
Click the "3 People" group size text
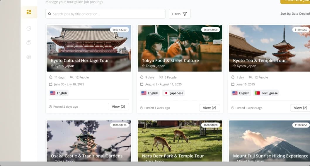coord(170,77)
